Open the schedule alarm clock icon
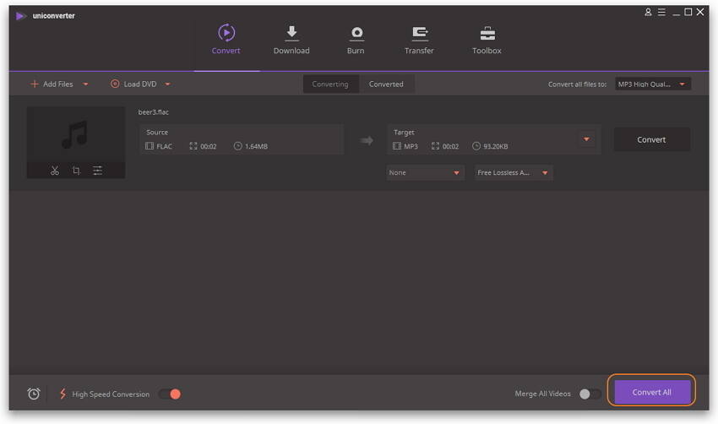 coord(34,394)
